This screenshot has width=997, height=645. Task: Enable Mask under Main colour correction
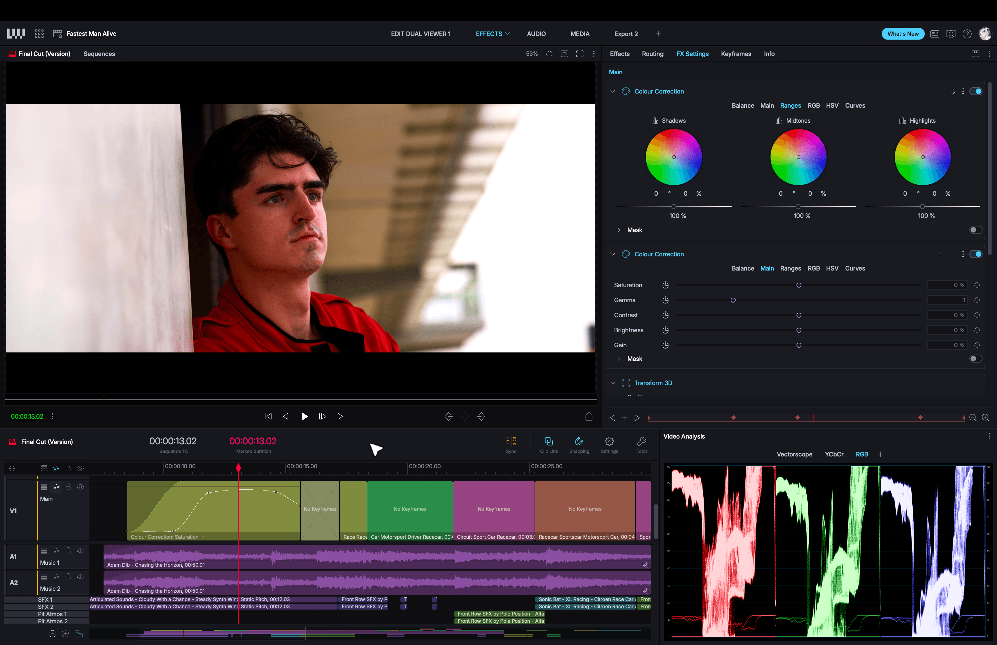tap(976, 359)
